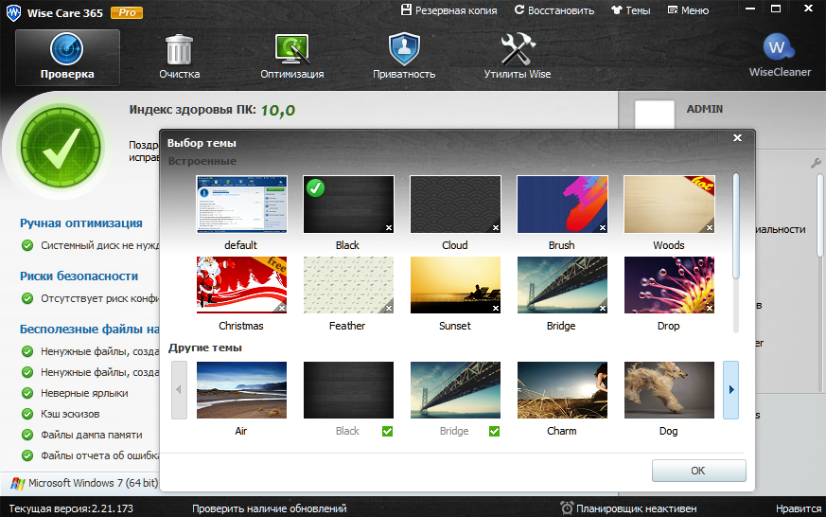Viewport: 826px width, 517px height.
Task: Choose the Dog theme thumbnail
Action: click(x=669, y=390)
